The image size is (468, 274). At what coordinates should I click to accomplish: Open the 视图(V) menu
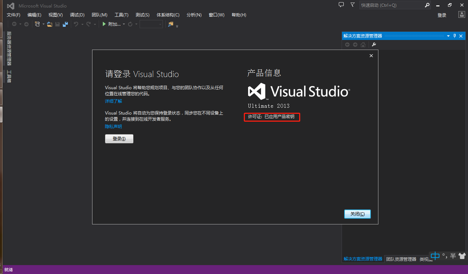coord(55,15)
